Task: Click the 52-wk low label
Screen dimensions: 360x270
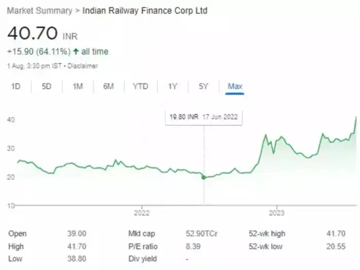Action: click(265, 246)
